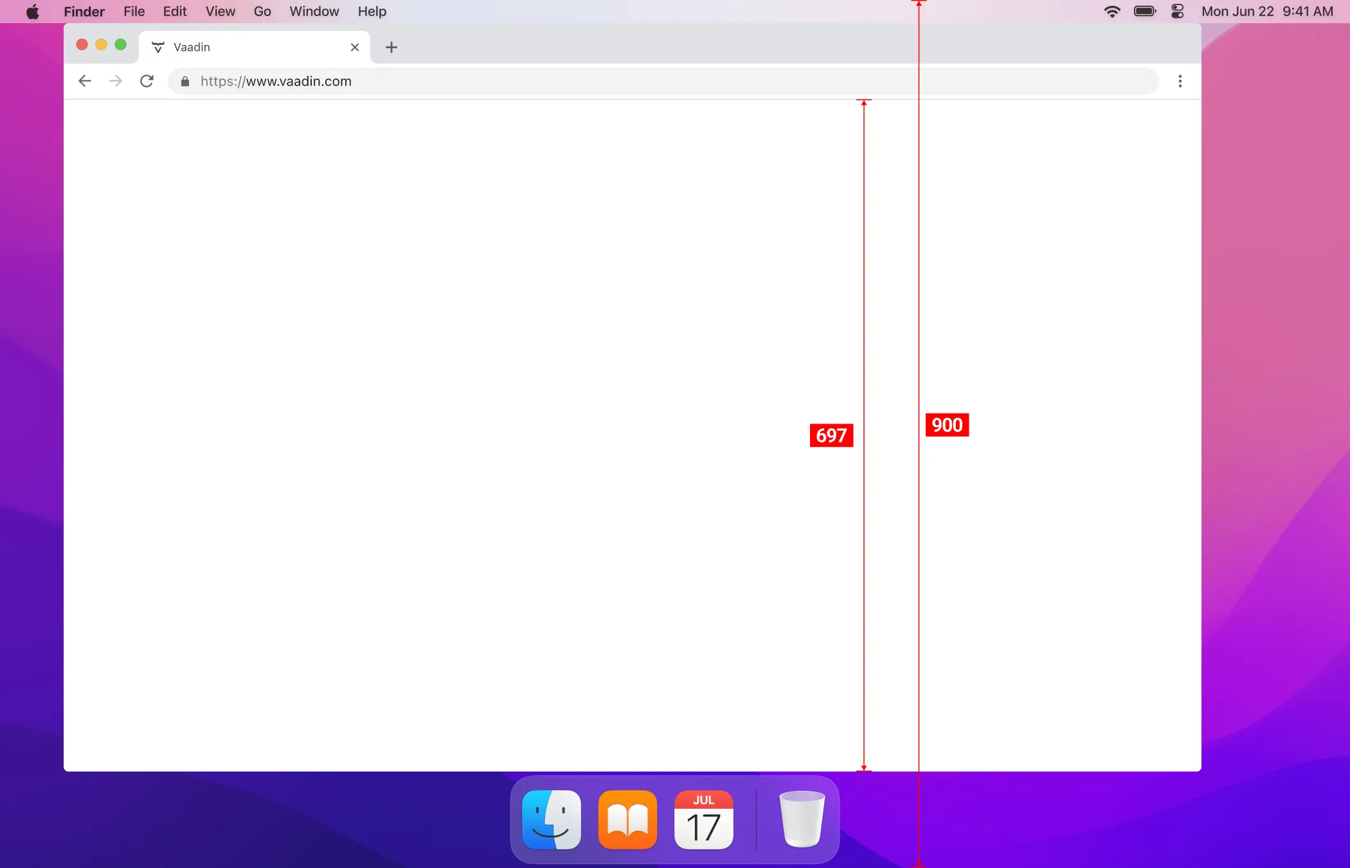The image size is (1350, 868).
Task: Open the Go menu
Action: tap(262, 11)
